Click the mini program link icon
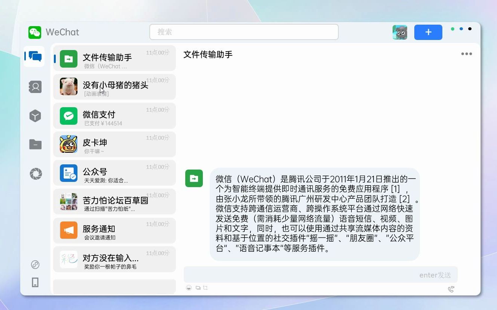Screen dimensions: 497x310 click(x=35, y=265)
